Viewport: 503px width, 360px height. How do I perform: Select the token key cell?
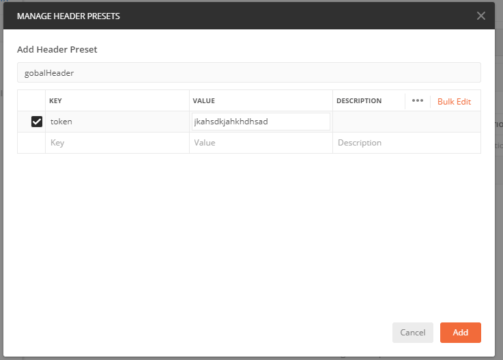pos(117,122)
